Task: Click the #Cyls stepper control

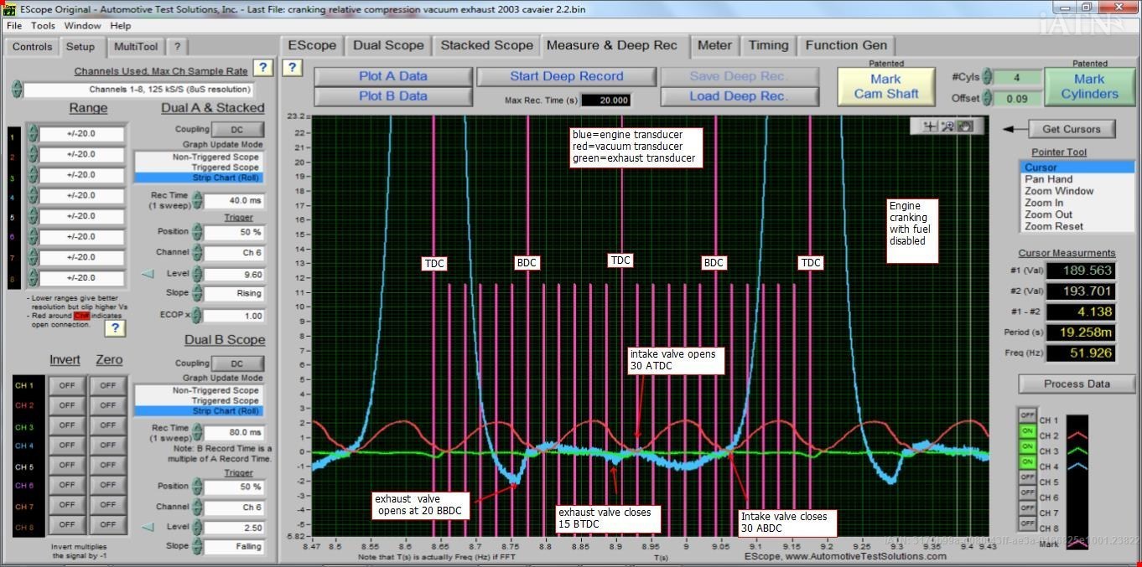Action: (x=987, y=76)
